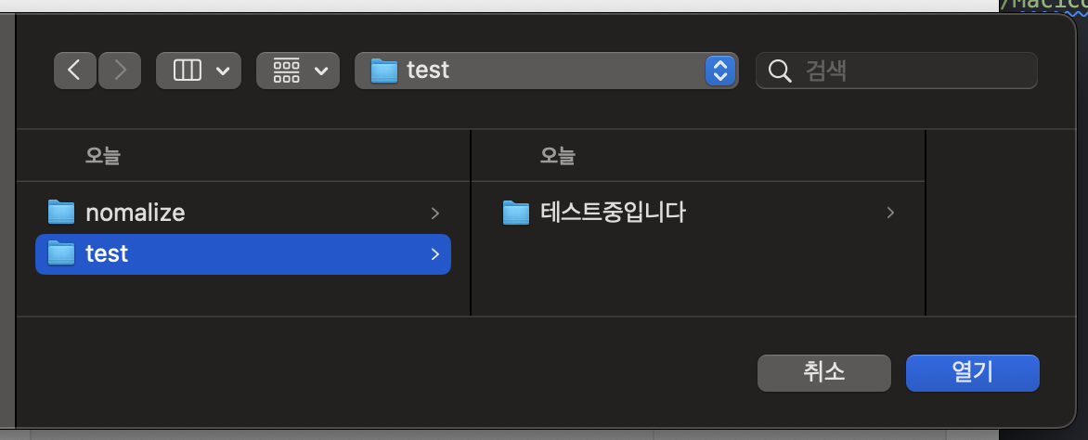Screen dimensions: 1088x440
Task: Open the view mode dropdown chevron
Action: coord(223,71)
